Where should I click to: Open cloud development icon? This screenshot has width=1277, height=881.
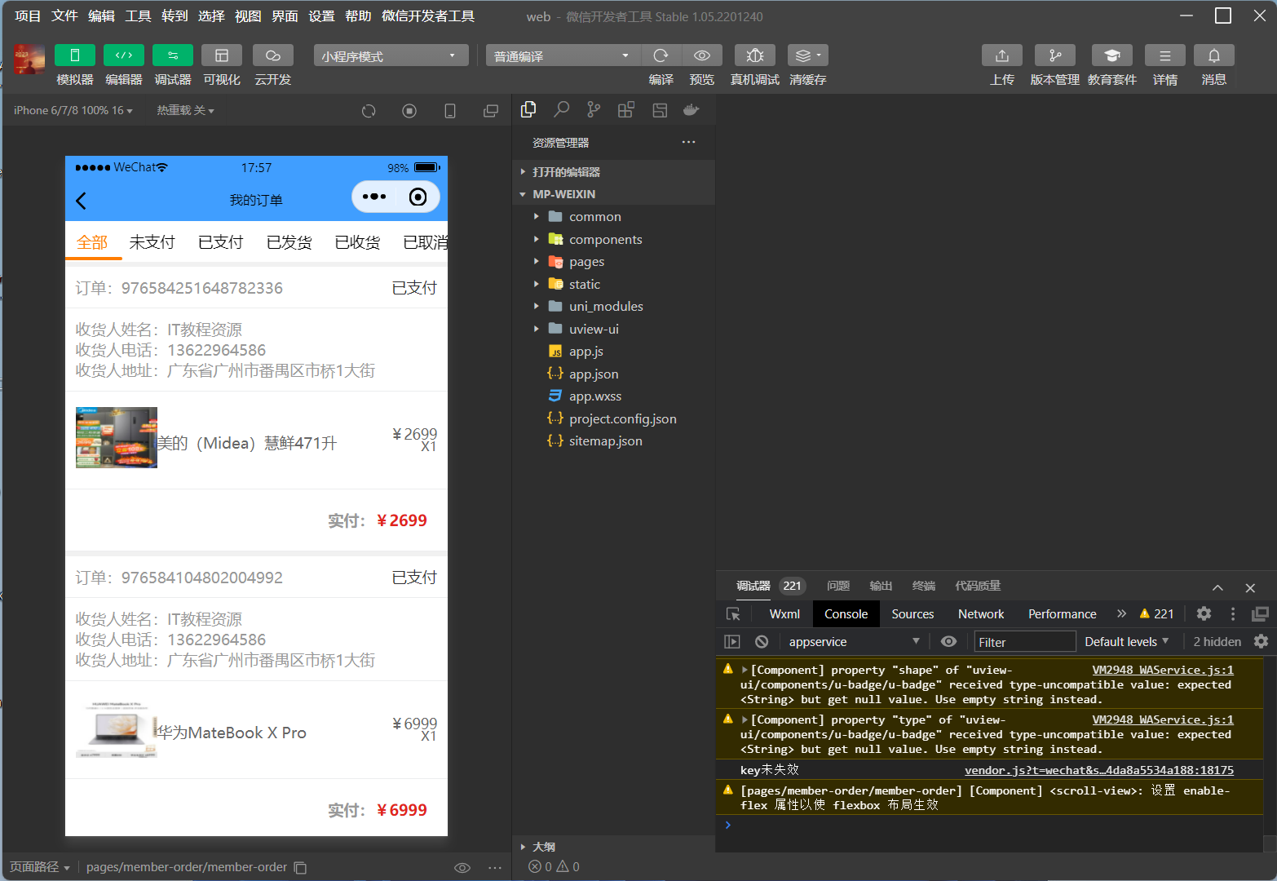click(x=273, y=55)
